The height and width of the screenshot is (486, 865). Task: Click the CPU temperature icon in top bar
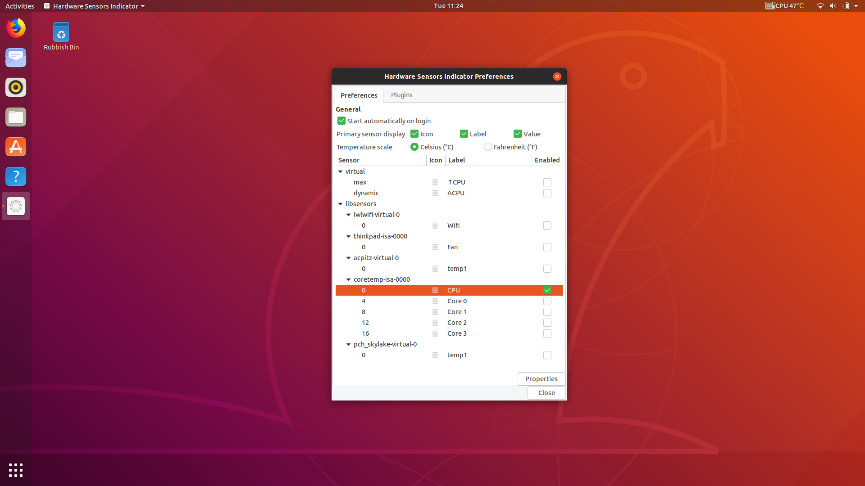pos(770,6)
